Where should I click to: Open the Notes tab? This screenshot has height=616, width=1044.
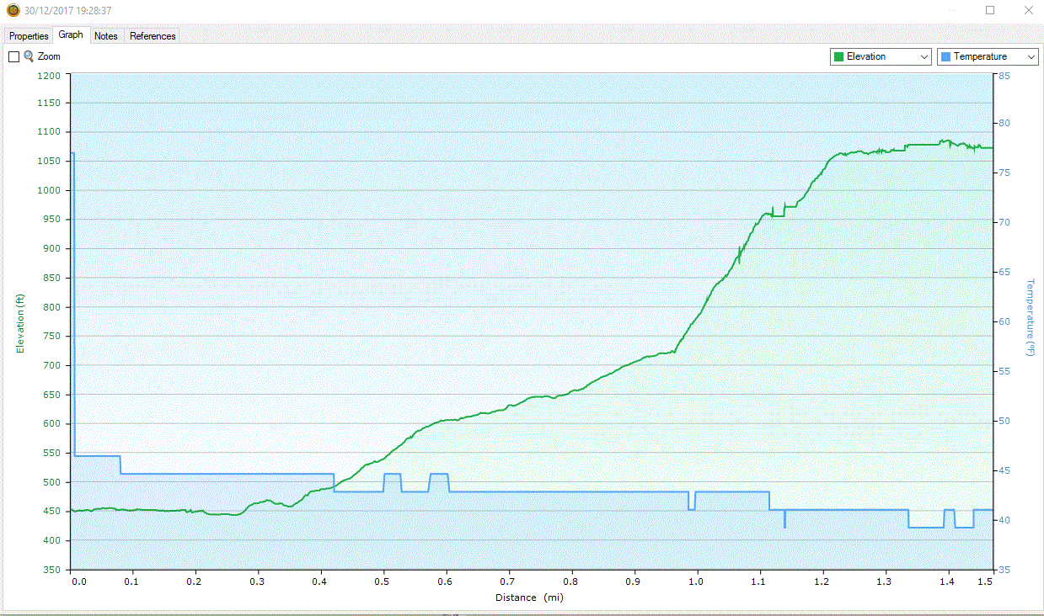106,36
